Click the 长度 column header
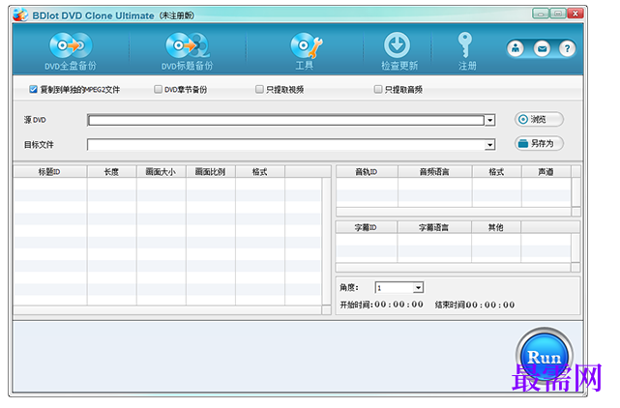620x408 pixels. pos(111,172)
